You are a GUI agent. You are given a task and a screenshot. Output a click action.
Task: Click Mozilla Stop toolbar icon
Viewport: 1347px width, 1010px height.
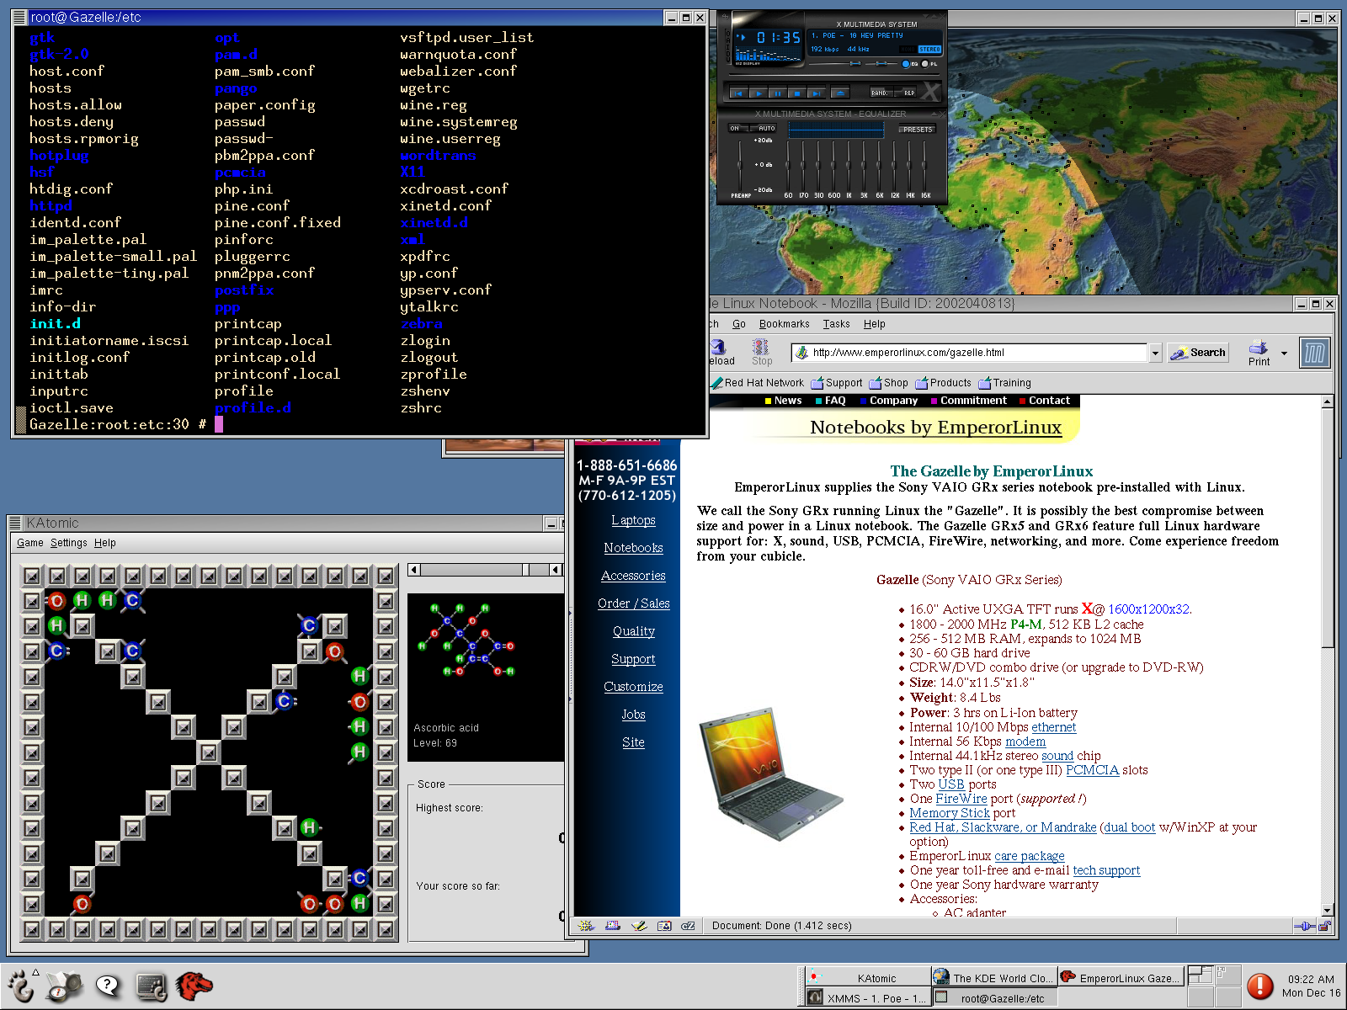click(762, 352)
